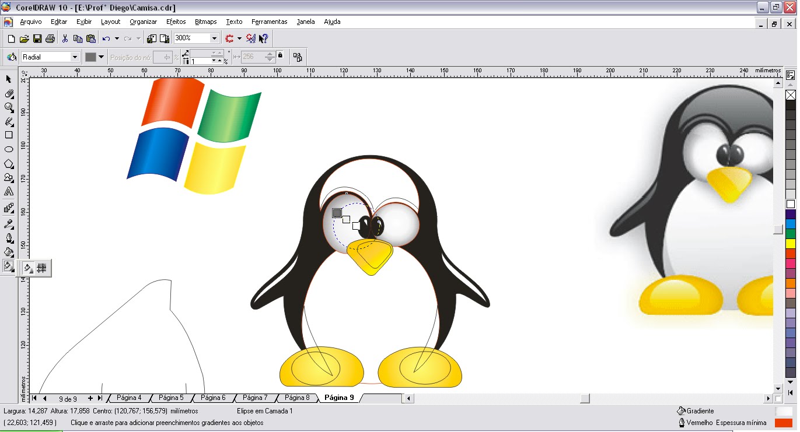Select the Outline pen tool

pos(9,238)
